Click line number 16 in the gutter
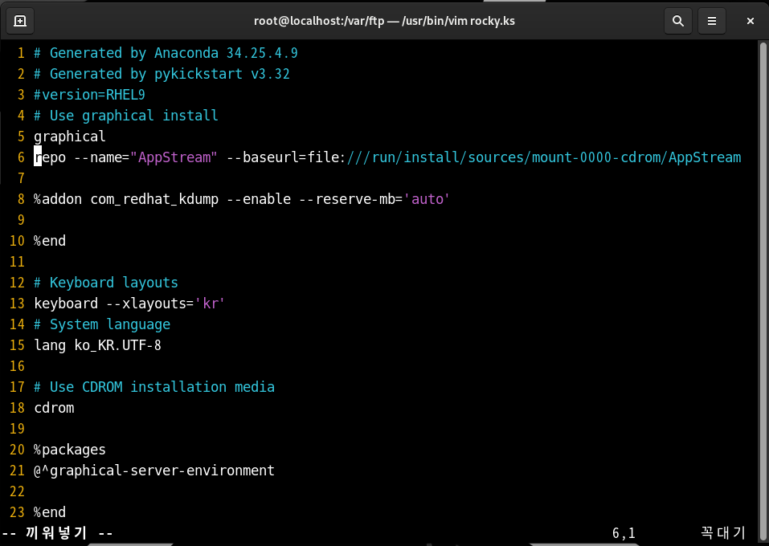 [17, 367]
